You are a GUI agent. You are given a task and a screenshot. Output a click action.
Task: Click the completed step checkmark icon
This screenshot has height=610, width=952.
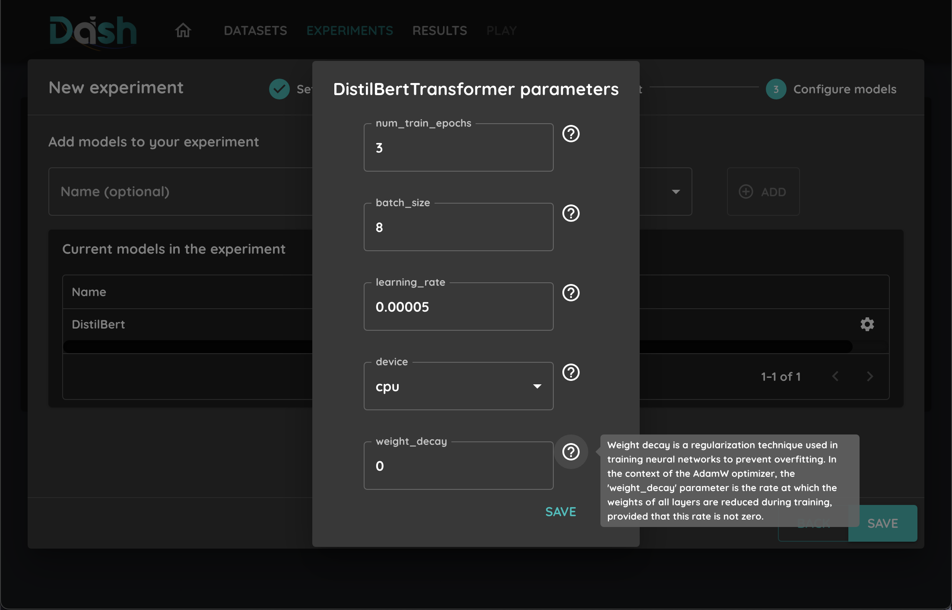point(279,89)
